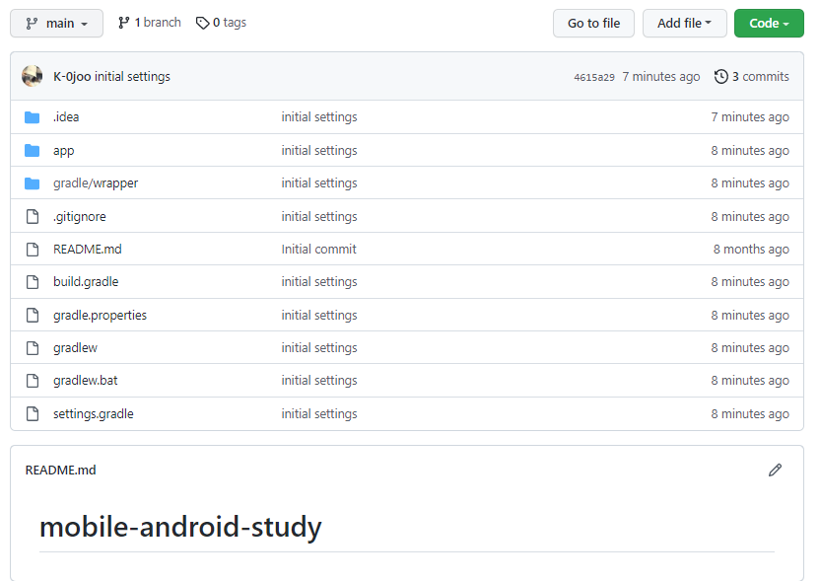Open the gradlew.bat file
Image resolution: width=820 pixels, height=581 pixels.
coord(85,380)
